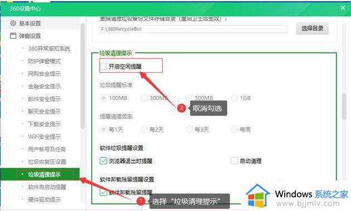Click the main panel vertical scrollbar

click(344, 107)
